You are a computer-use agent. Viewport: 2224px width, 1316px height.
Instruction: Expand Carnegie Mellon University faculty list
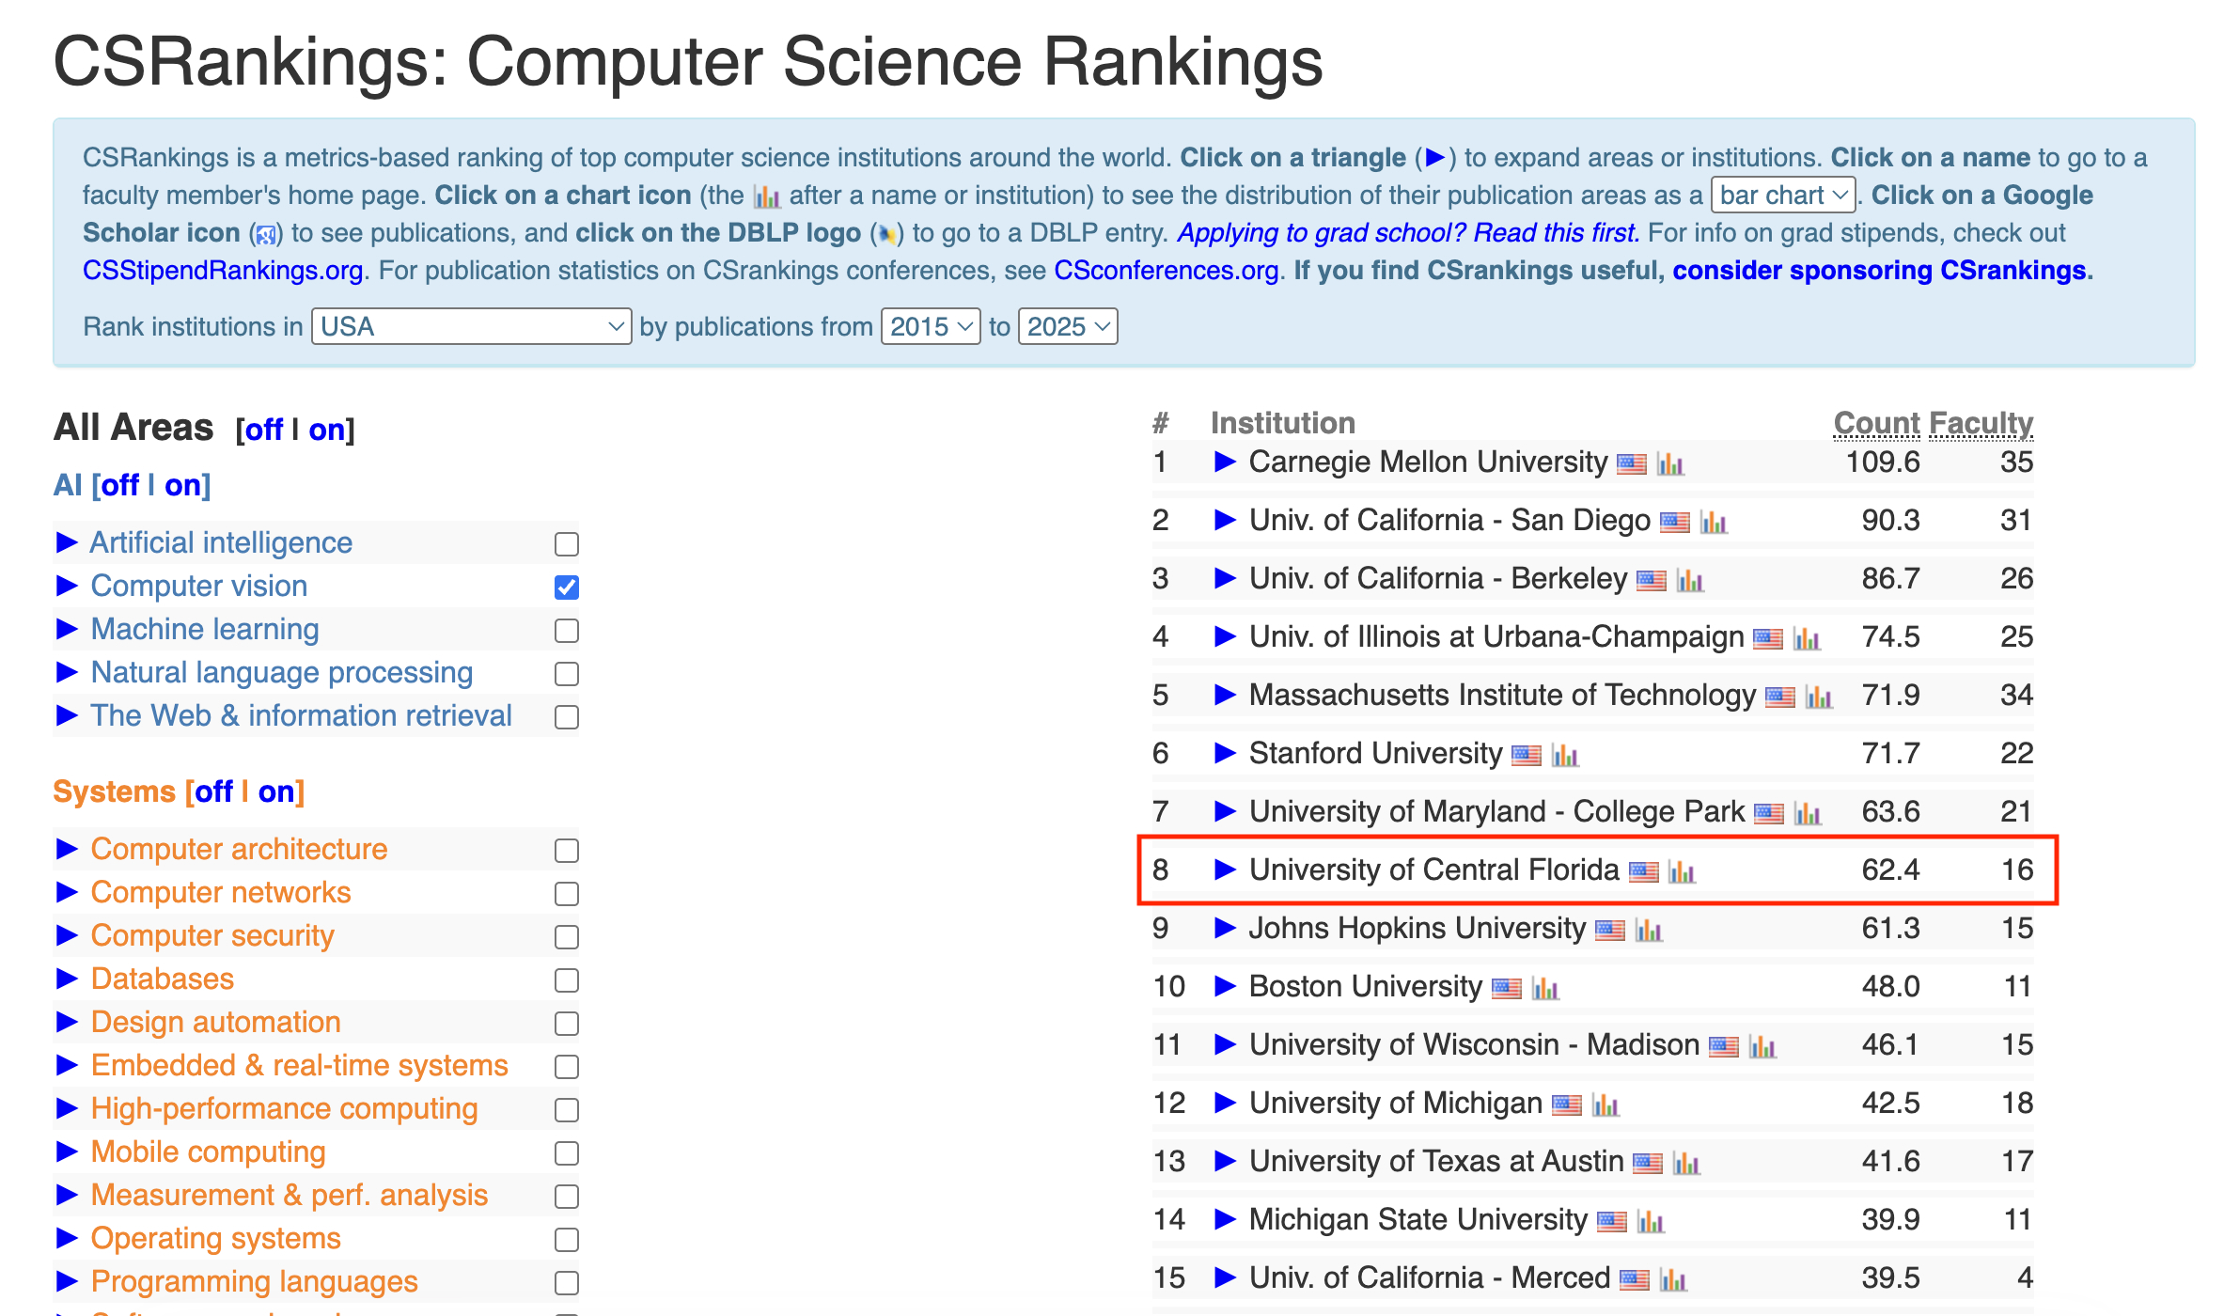1225,462
